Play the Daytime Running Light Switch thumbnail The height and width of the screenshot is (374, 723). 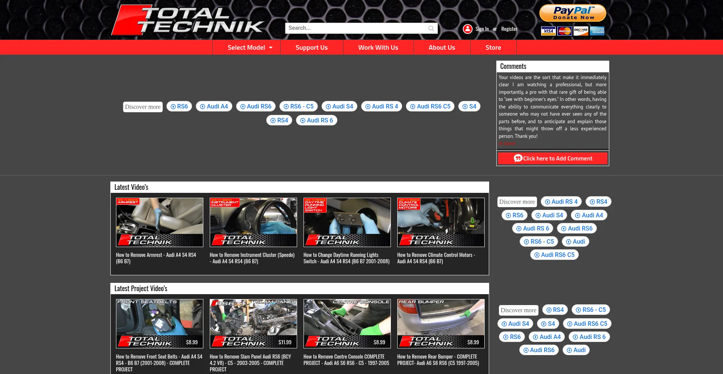tap(347, 223)
